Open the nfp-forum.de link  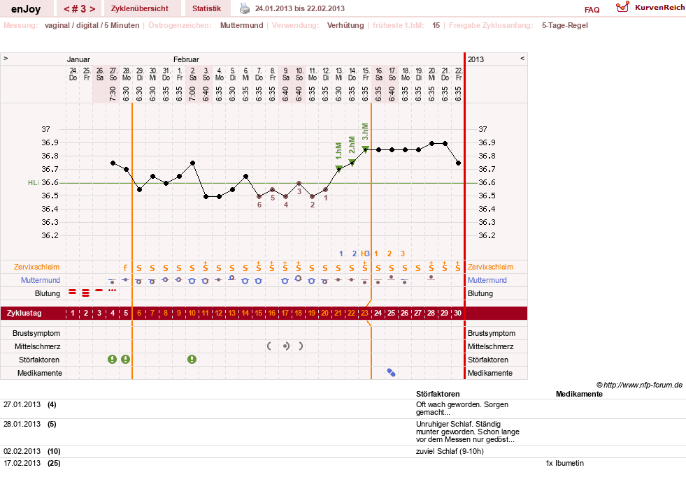(x=643, y=385)
